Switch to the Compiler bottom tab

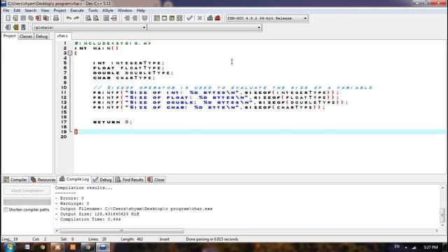point(15,180)
